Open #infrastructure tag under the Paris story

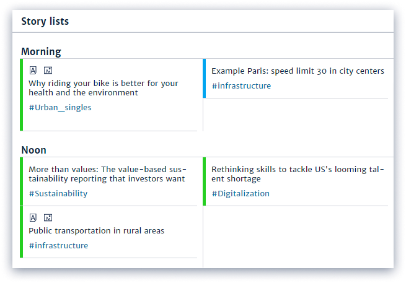click(x=241, y=86)
